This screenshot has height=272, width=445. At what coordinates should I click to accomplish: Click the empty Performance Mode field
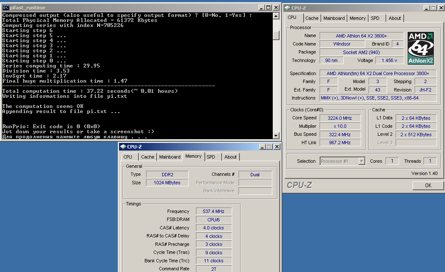[x=255, y=183]
